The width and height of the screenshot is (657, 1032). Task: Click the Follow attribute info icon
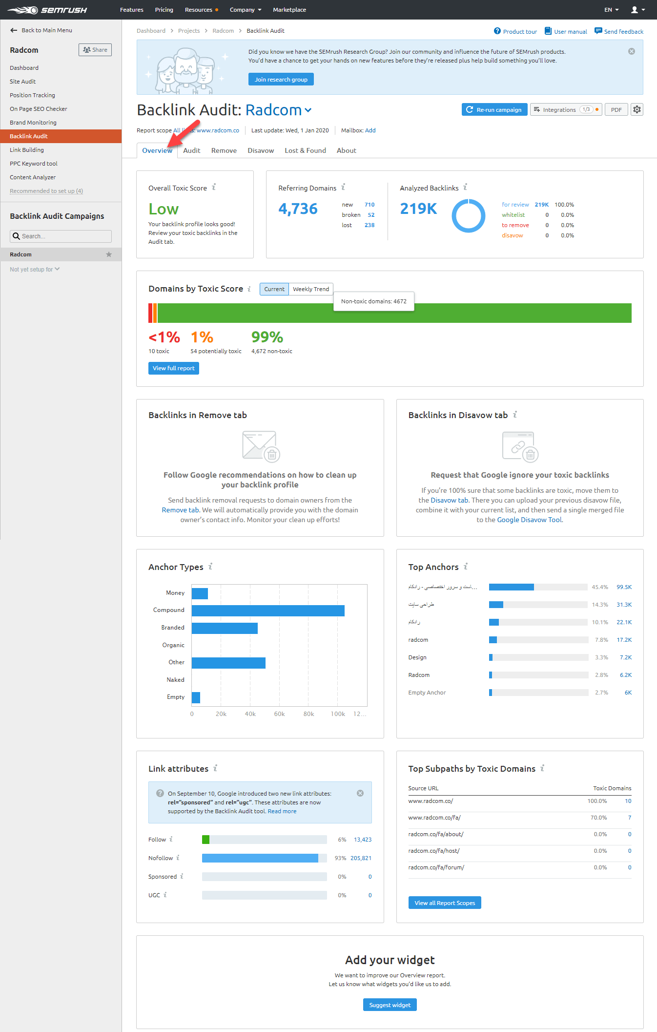tap(171, 839)
